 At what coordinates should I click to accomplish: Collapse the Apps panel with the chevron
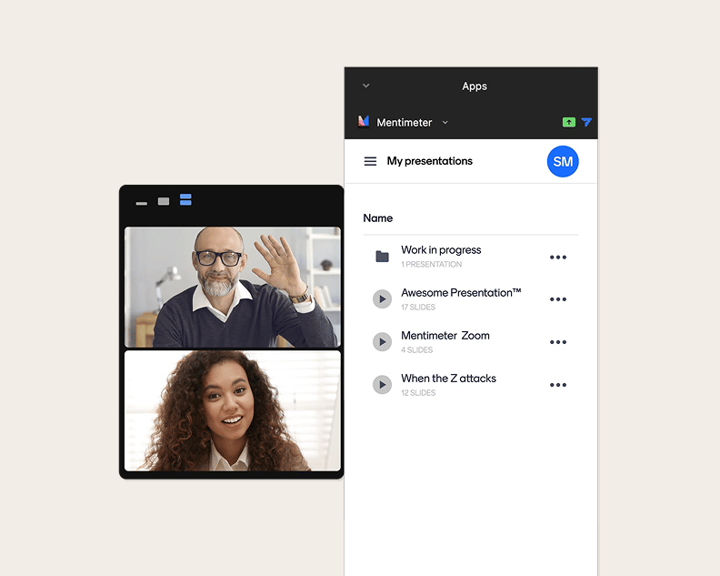click(366, 86)
